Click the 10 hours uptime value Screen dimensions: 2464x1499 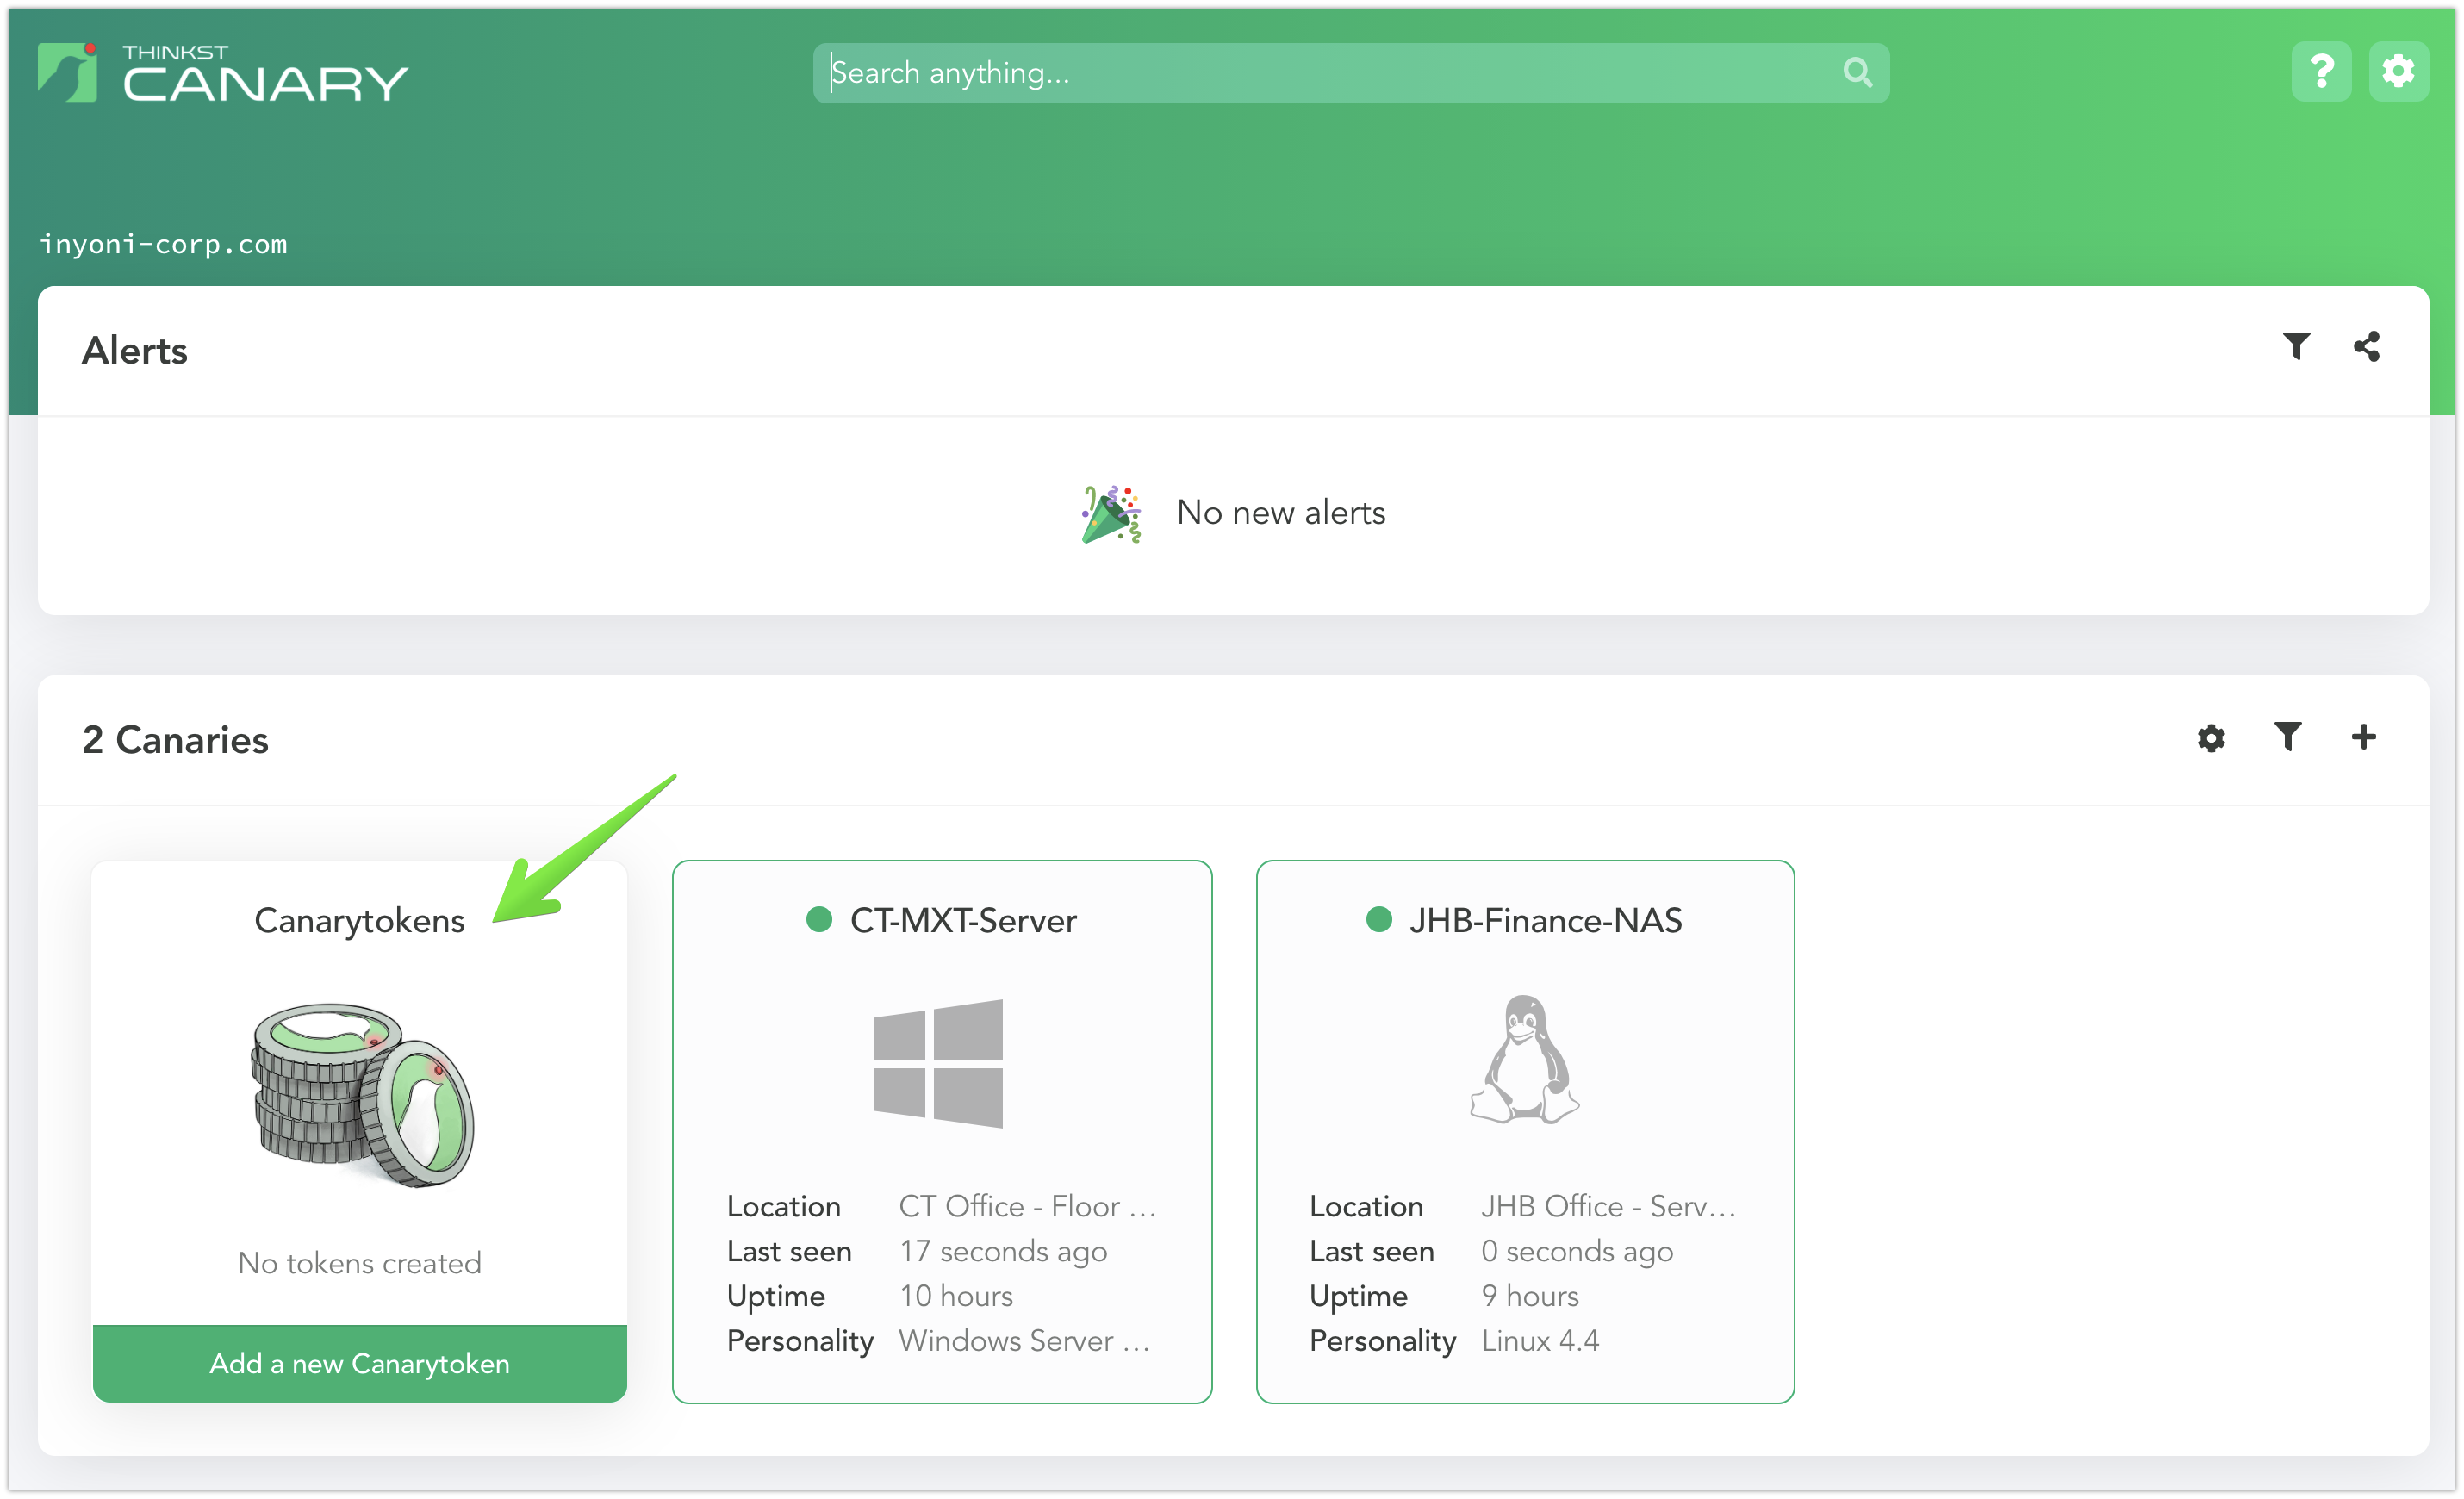point(956,1297)
